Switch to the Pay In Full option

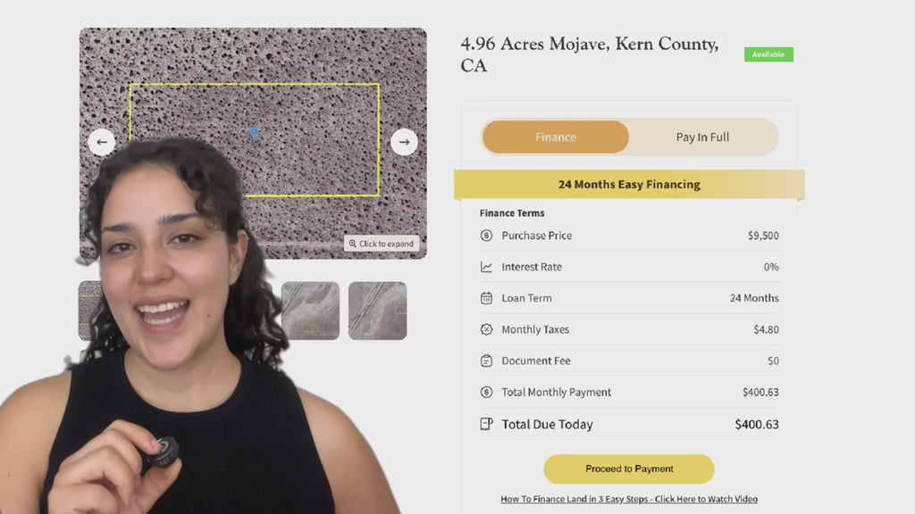coord(702,137)
